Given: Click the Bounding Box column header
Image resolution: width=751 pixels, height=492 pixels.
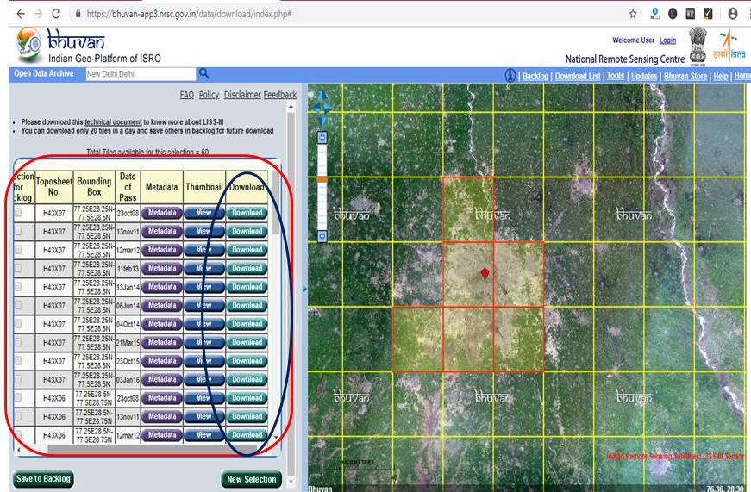Looking at the screenshot, I should pos(94,187).
